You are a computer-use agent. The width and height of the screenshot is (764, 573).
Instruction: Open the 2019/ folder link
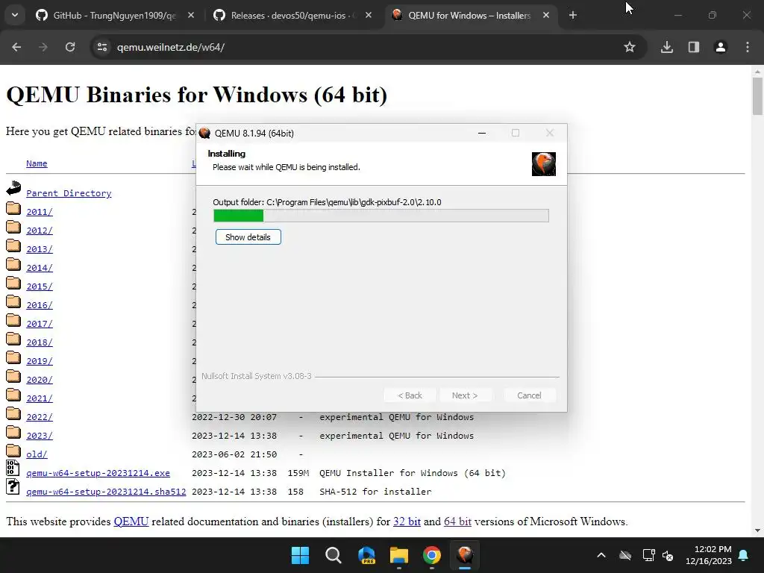click(x=40, y=361)
